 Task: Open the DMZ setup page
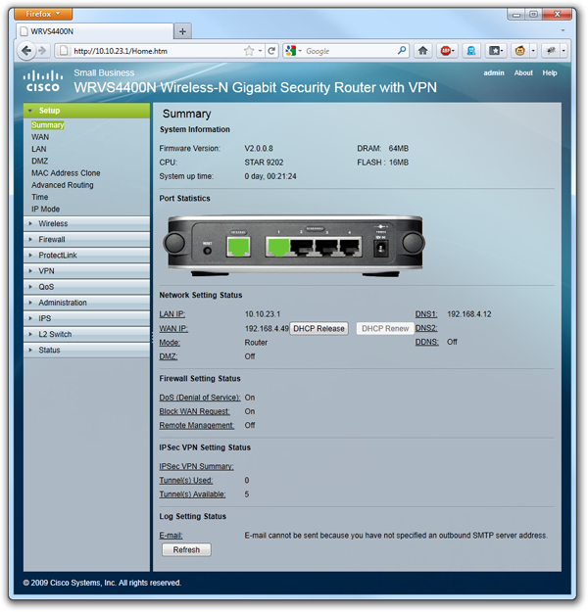click(40, 162)
